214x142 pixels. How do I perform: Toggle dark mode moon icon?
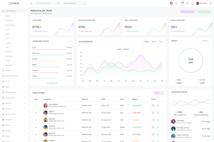coord(177,3)
